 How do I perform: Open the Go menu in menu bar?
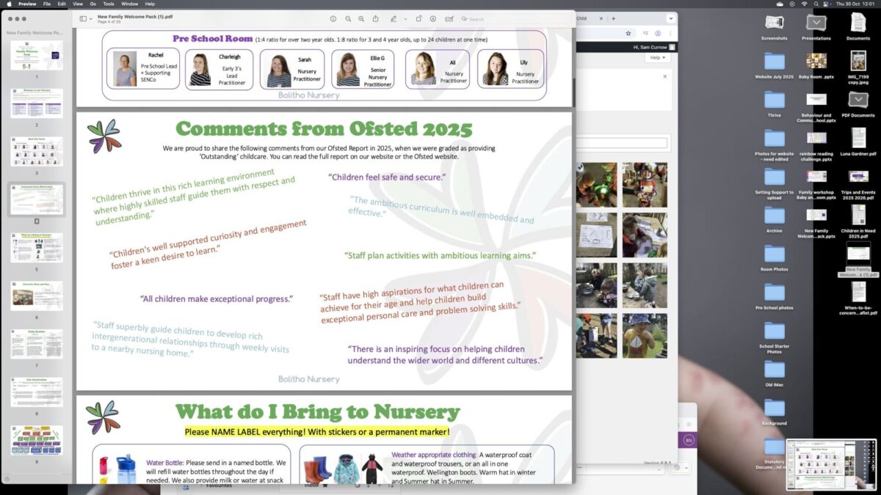pos(91,4)
